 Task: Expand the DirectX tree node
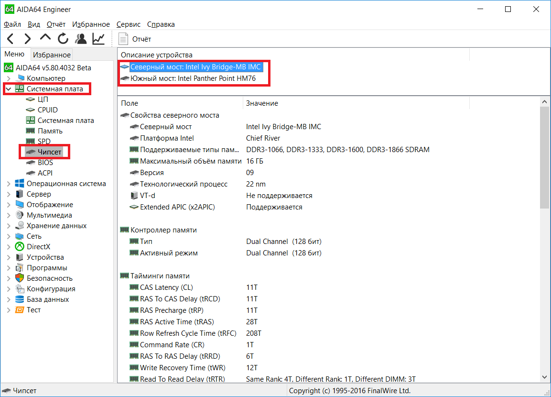(9, 247)
